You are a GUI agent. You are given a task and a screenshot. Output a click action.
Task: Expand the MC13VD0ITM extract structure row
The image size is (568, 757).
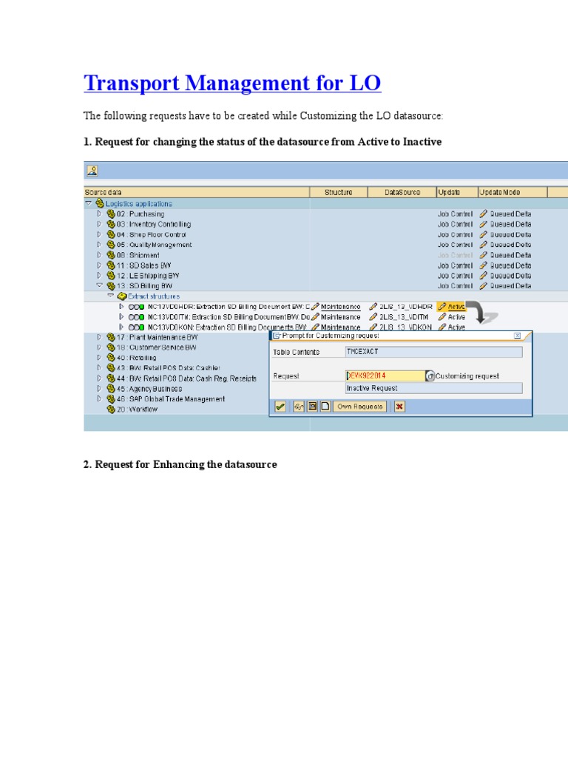click(x=121, y=316)
